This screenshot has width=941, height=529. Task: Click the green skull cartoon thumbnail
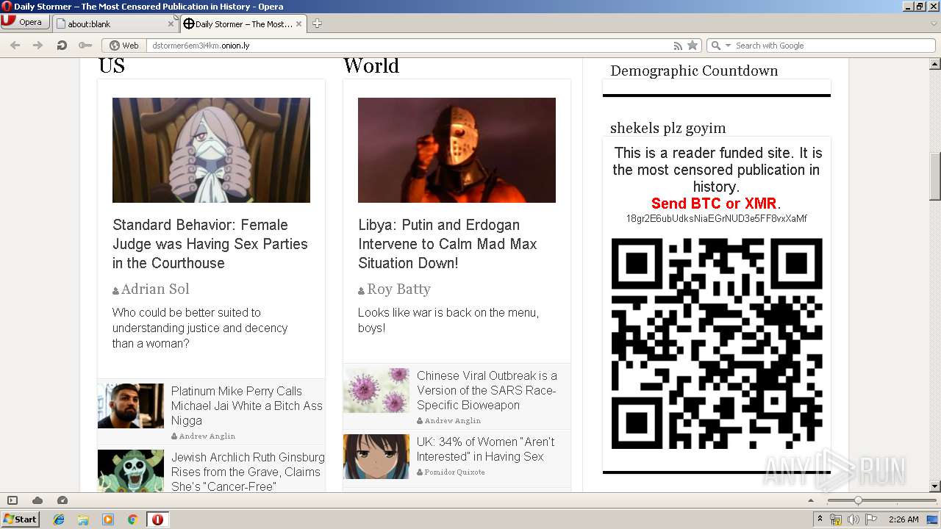[x=131, y=471]
